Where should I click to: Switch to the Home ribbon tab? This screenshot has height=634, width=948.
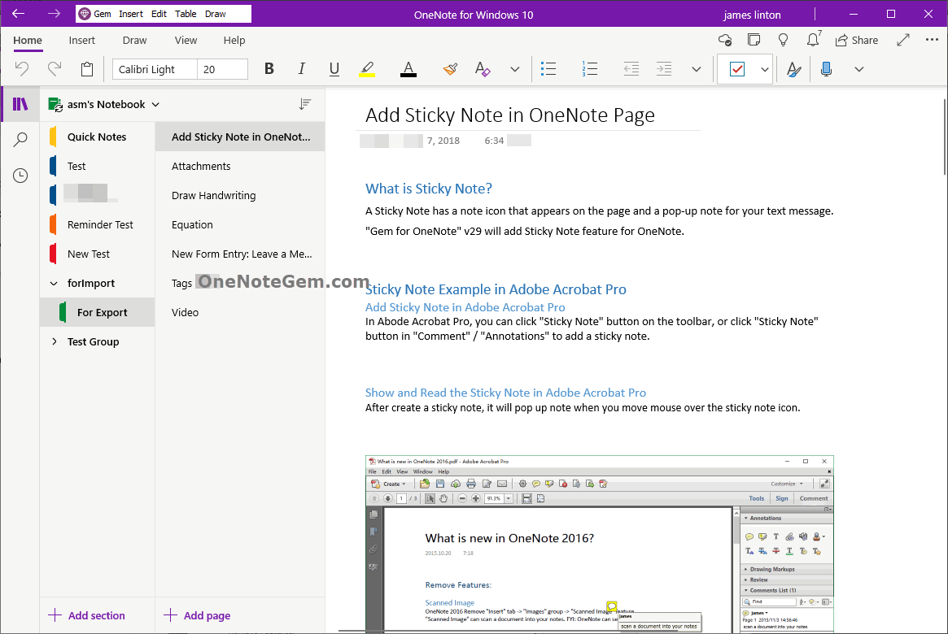click(28, 41)
